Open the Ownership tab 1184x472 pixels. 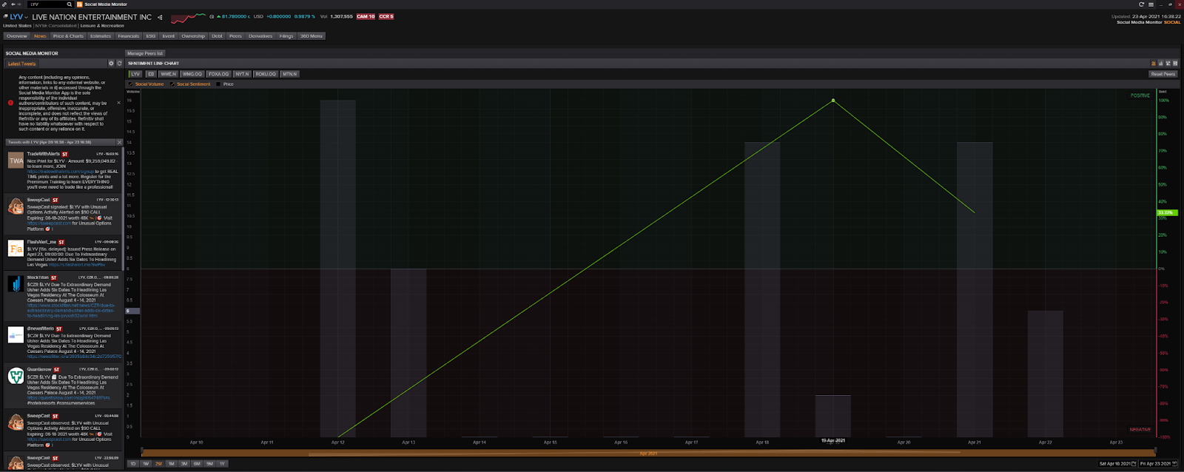[193, 36]
